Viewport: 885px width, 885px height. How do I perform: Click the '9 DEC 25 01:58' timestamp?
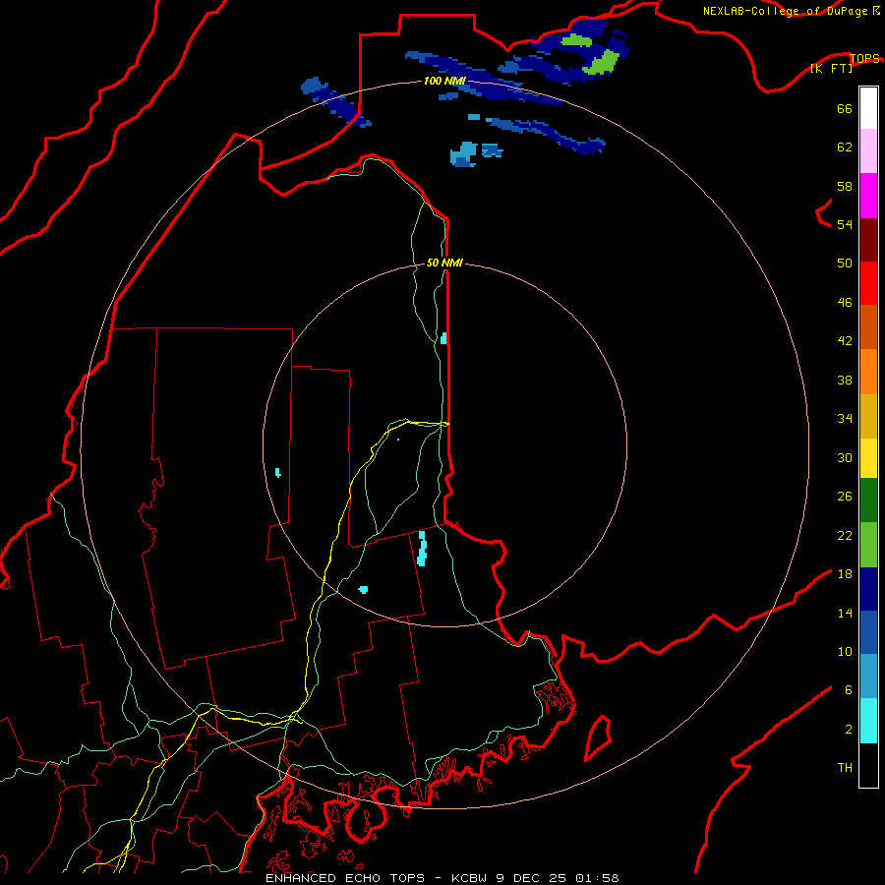pos(558,878)
